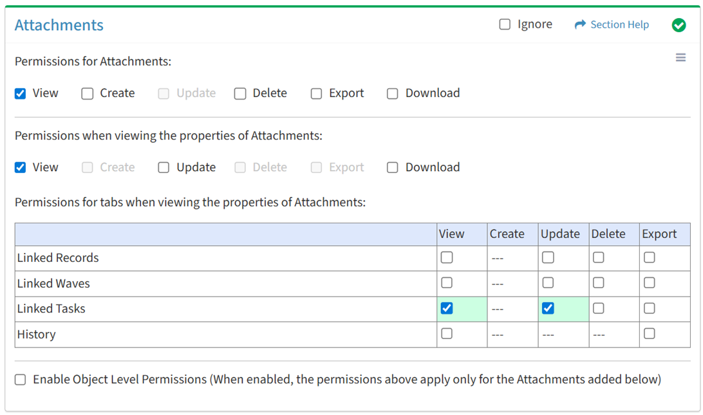Screen dimensions: 703x415
Task: Toggle the Ignore checkbox
Action: point(505,24)
